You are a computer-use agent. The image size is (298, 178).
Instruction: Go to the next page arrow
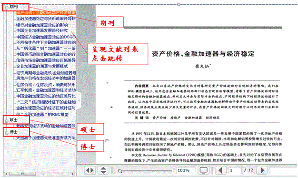262,170
